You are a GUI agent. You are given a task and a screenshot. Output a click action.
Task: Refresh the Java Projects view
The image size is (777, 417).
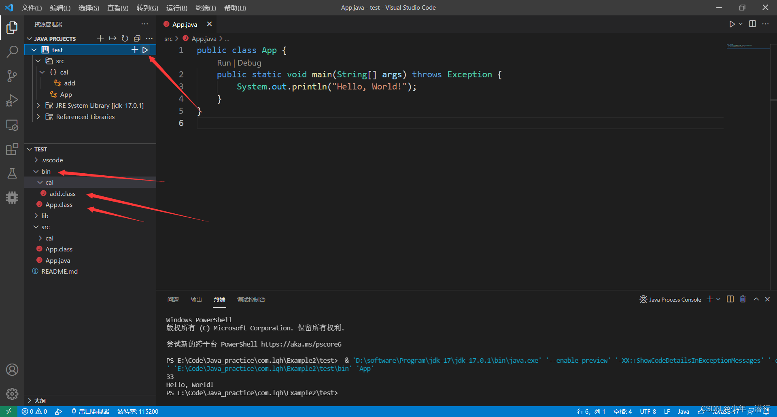point(125,38)
